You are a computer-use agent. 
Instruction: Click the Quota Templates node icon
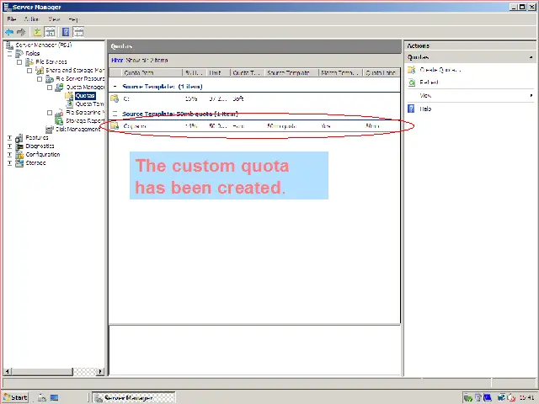coord(70,104)
